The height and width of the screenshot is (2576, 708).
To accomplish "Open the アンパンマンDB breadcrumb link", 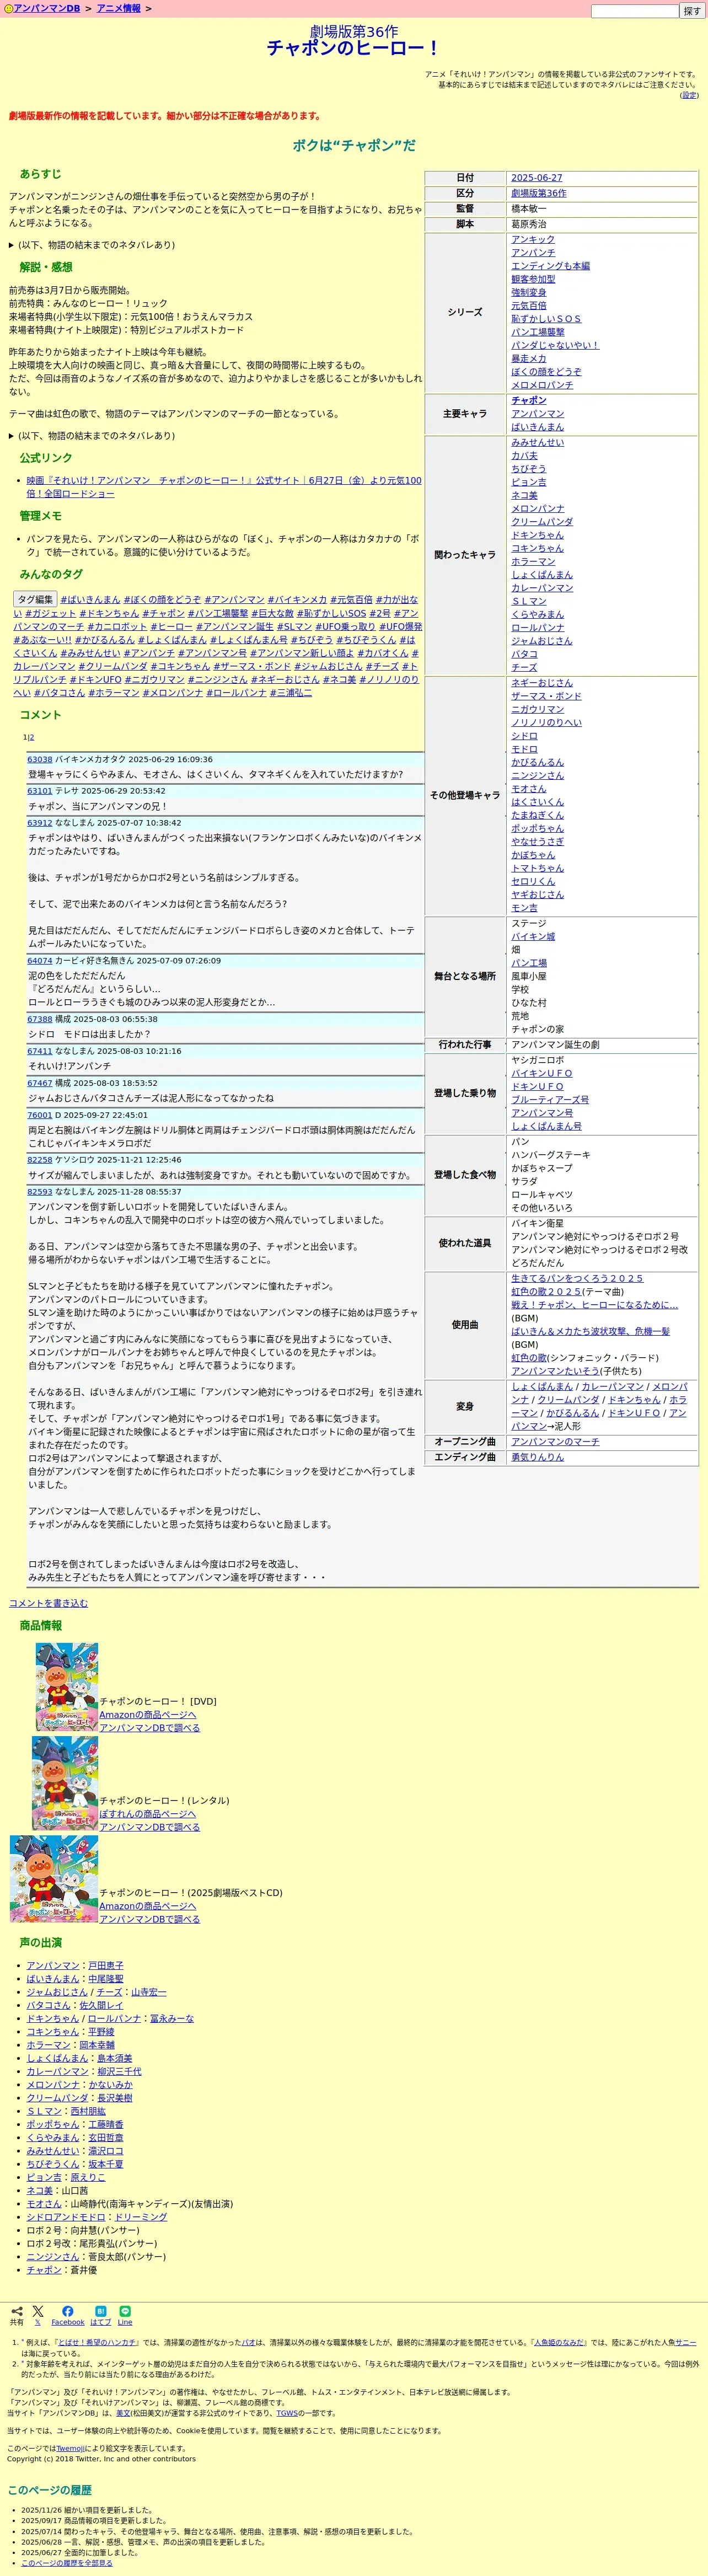I will (46, 8).
